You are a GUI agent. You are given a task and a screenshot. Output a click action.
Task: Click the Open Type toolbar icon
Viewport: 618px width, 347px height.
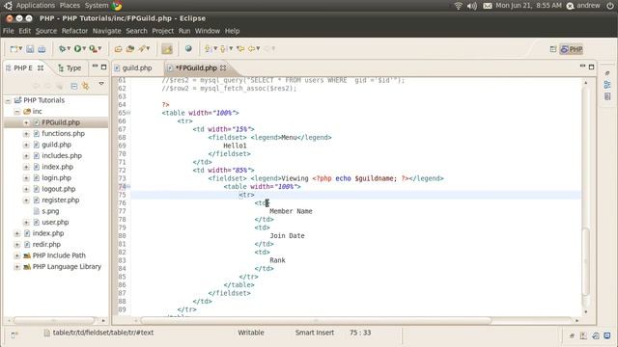coord(118,49)
